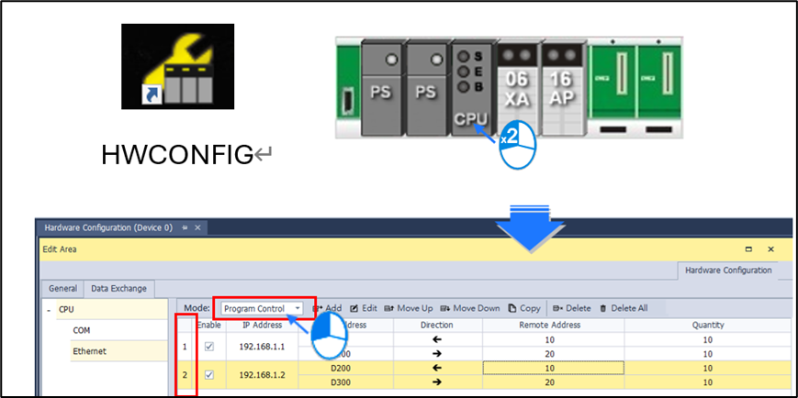798x398 pixels.
Task: Switch to the General tab
Action: click(x=62, y=288)
